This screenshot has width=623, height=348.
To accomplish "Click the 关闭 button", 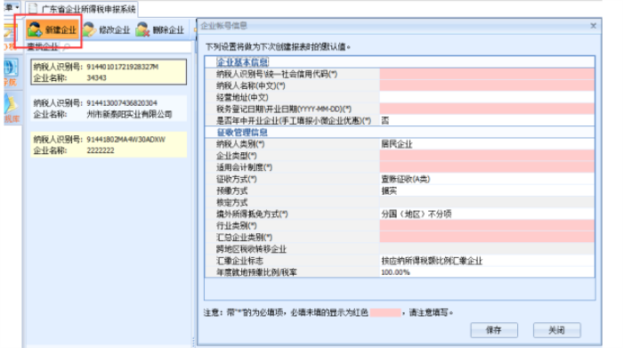I will 556,330.
